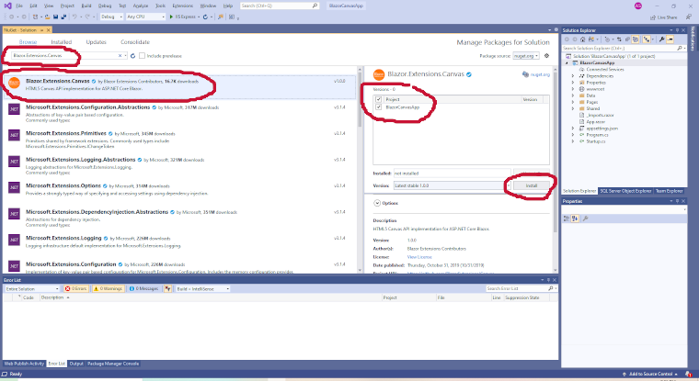The image size is (699, 381).
Task: Clear the NuGet search box with X
Action: [120, 56]
